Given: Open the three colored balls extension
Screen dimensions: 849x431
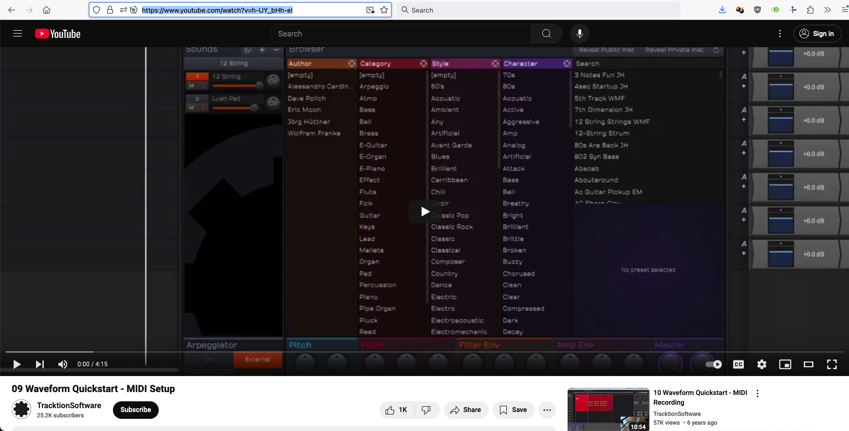Looking at the screenshot, I should pos(740,10).
